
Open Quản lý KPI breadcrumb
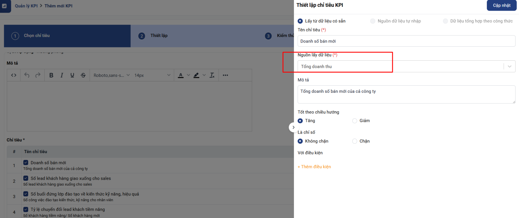pos(26,6)
